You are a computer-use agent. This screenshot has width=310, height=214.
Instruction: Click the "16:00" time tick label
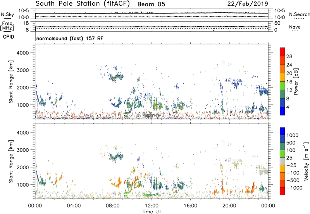click(190, 206)
